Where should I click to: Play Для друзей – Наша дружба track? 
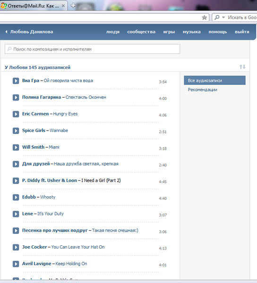point(16,164)
